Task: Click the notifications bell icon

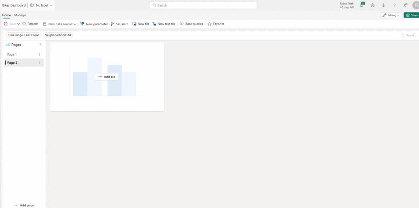Action: [x=362, y=5]
